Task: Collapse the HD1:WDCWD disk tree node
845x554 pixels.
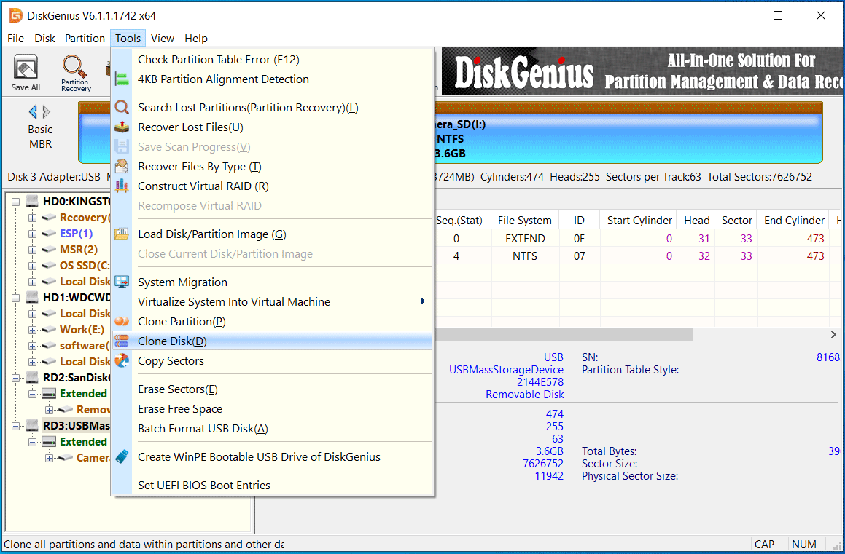Action: tap(15, 298)
